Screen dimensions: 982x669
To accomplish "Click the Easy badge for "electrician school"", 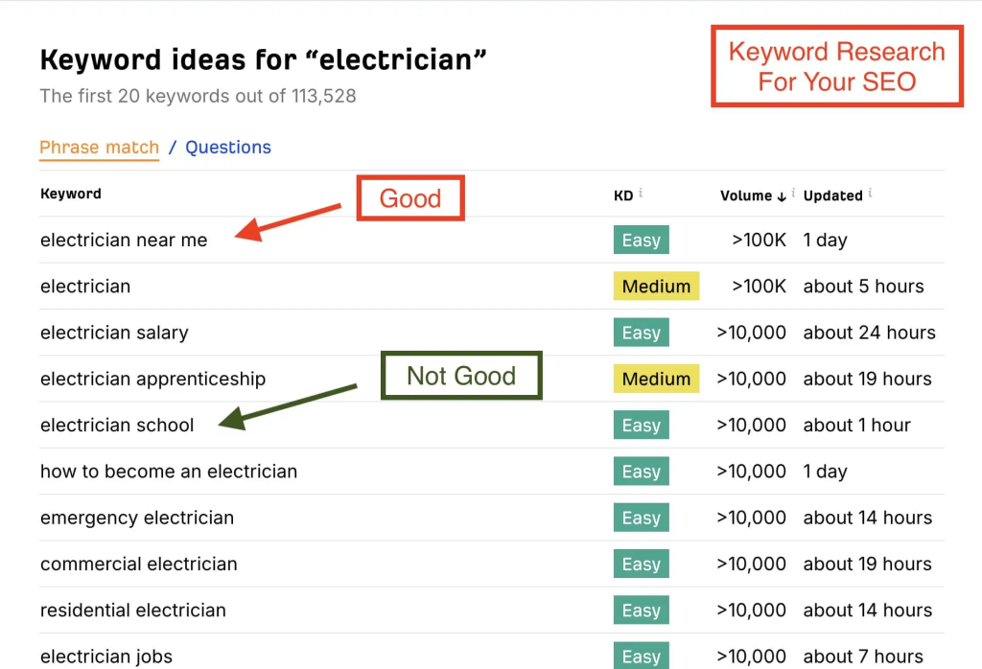I will click(x=641, y=425).
